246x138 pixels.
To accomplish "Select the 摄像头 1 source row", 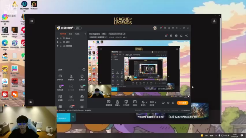I will point(71,38).
